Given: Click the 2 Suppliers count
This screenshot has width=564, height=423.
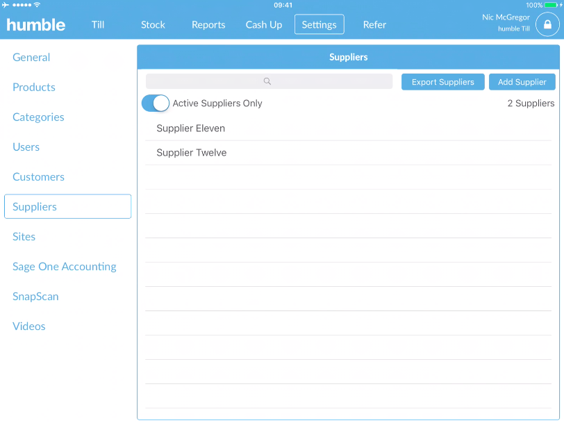Looking at the screenshot, I should click(531, 103).
